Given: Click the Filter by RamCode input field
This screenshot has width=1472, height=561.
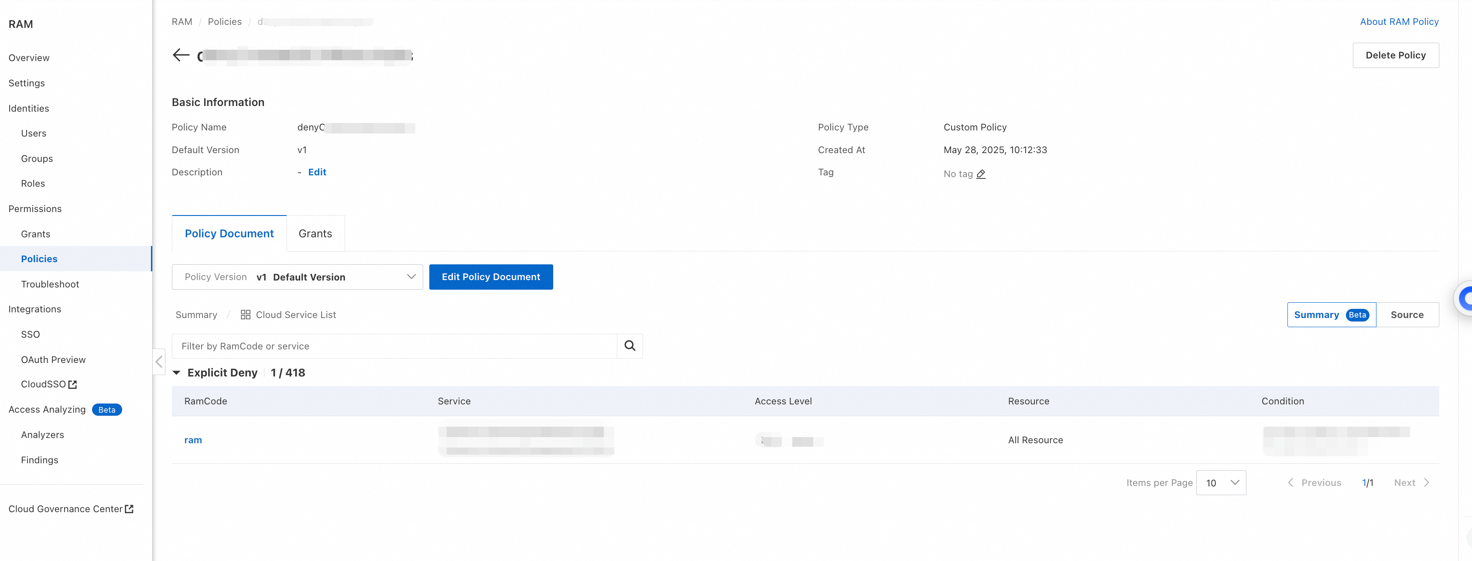Looking at the screenshot, I should tap(394, 346).
